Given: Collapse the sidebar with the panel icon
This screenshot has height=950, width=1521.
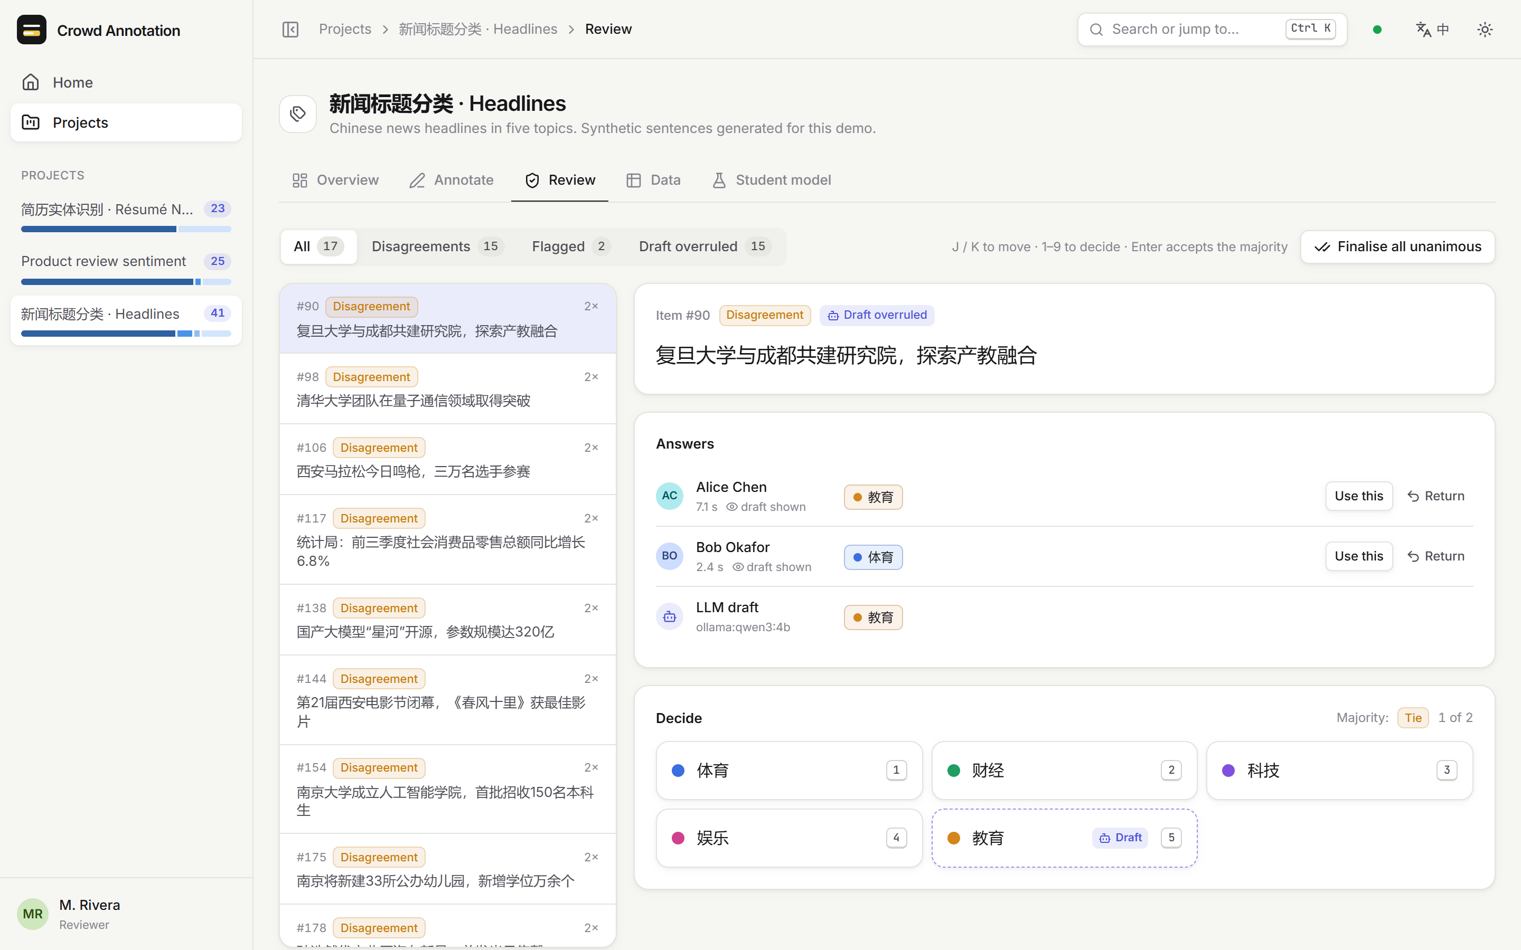Looking at the screenshot, I should pyautogui.click(x=290, y=30).
